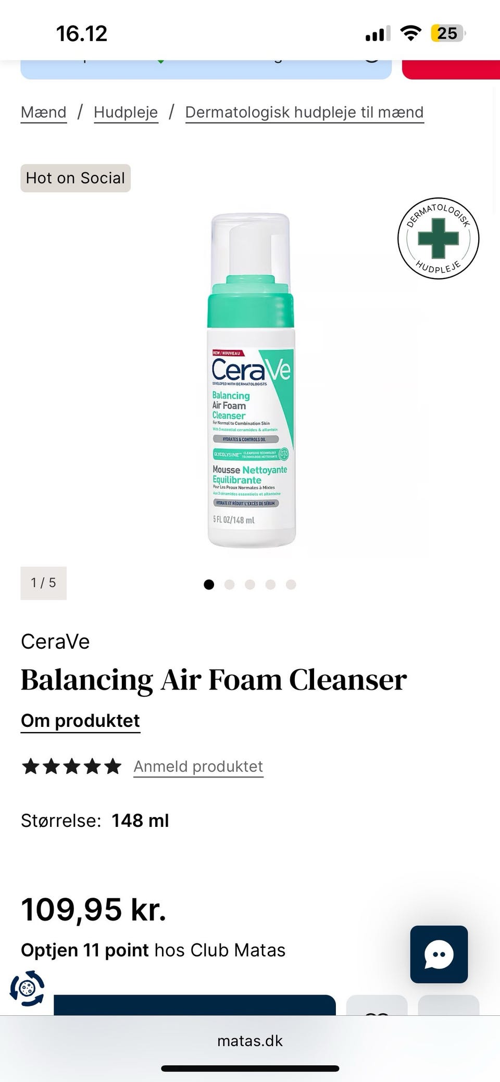Image resolution: width=500 pixels, height=1082 pixels.
Task: Go to Mænd breadcrumb
Action: pyautogui.click(x=44, y=112)
